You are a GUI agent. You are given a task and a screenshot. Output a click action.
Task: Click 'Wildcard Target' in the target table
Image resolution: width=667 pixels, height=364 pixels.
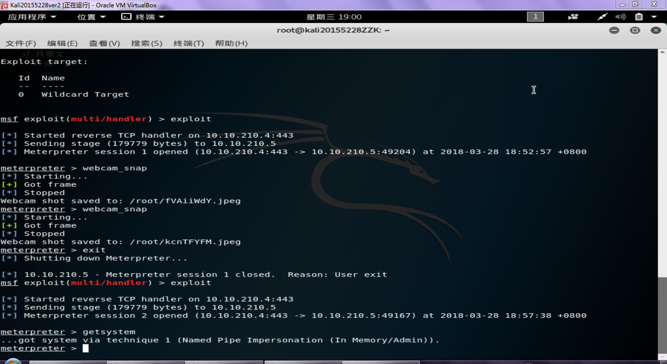[85, 95]
